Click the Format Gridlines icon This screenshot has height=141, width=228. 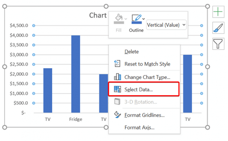[117, 115]
